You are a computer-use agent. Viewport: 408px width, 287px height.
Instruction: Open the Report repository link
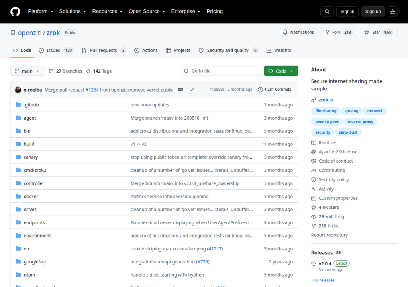click(x=330, y=235)
